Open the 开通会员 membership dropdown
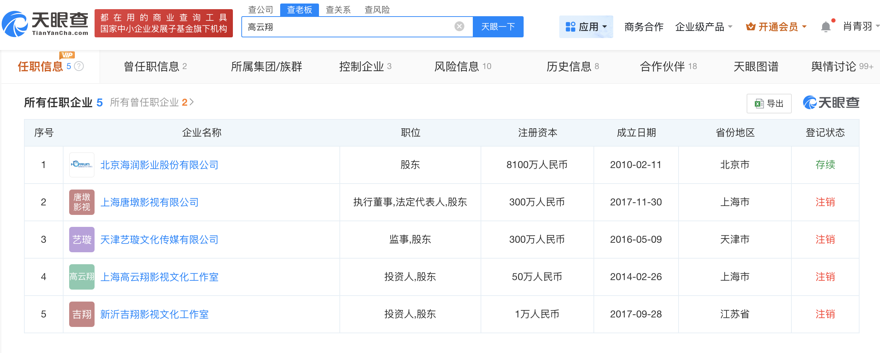Image resolution: width=880 pixels, height=353 pixels. [776, 27]
